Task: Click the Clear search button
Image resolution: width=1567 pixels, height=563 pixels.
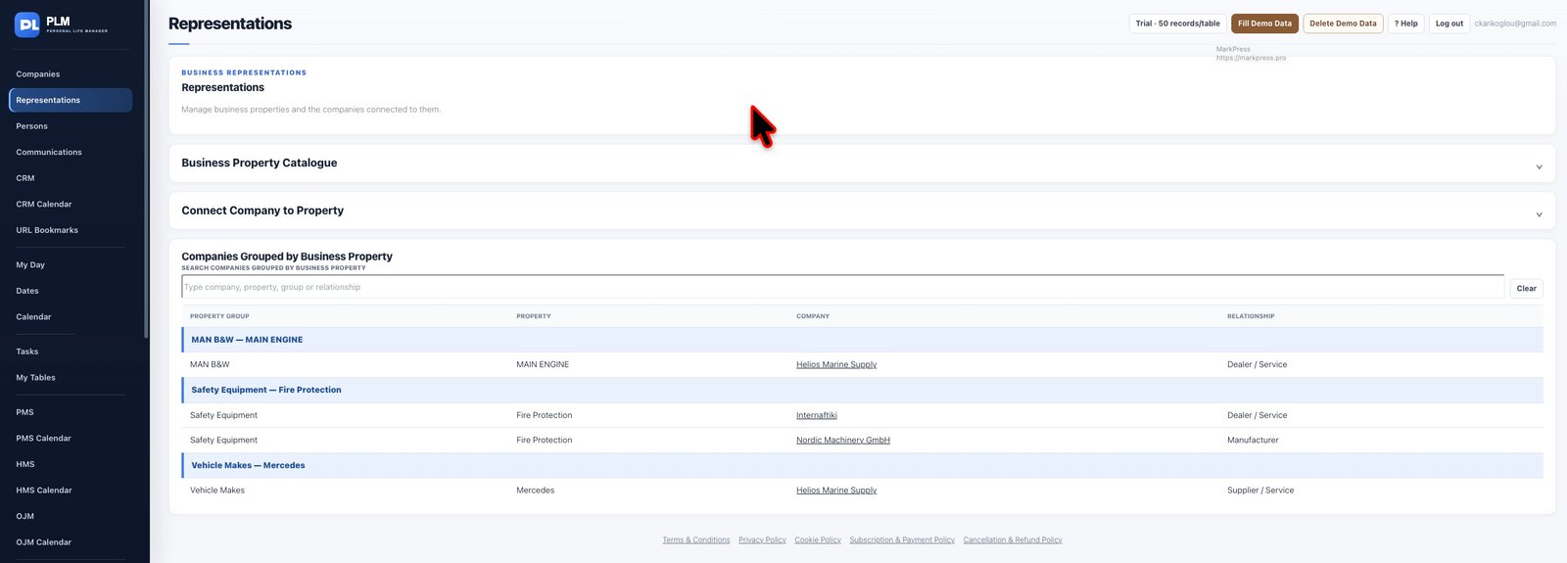Action: pyautogui.click(x=1526, y=288)
